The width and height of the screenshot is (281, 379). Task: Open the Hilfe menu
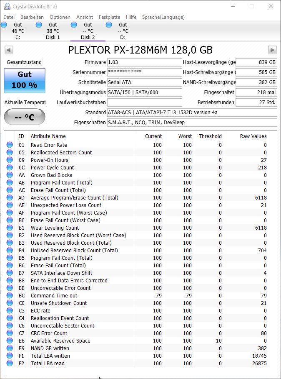pyautogui.click(x=131, y=17)
